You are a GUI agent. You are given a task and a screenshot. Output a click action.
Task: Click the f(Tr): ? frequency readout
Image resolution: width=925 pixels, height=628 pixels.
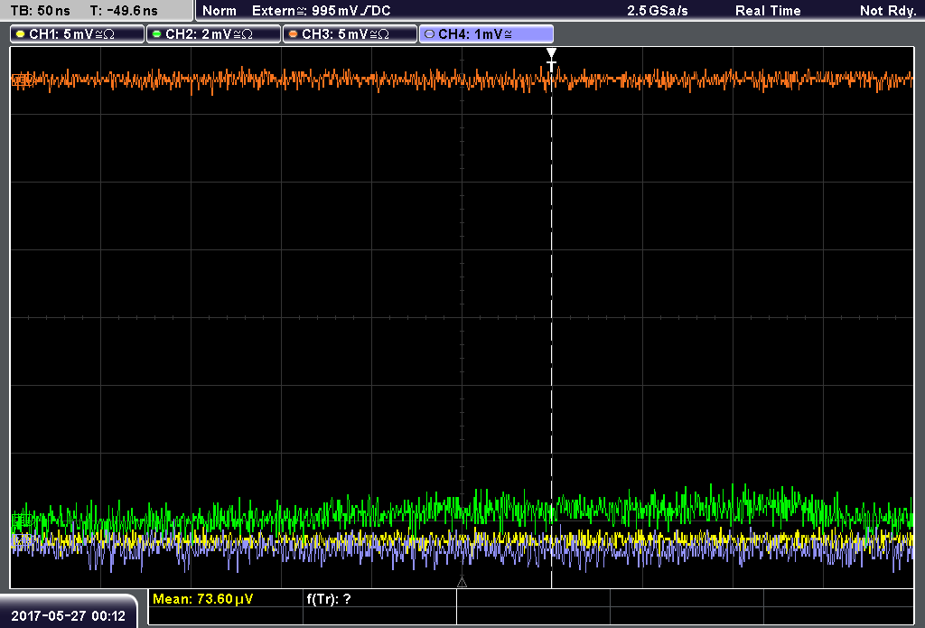329,599
